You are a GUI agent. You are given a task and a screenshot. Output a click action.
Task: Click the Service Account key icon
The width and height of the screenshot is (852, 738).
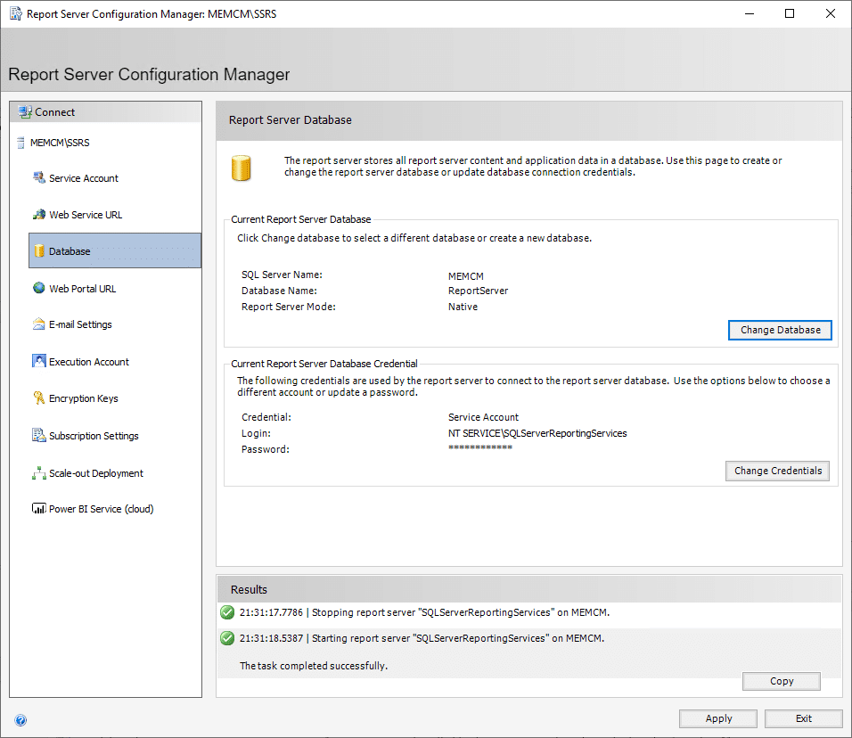pyautogui.click(x=38, y=178)
